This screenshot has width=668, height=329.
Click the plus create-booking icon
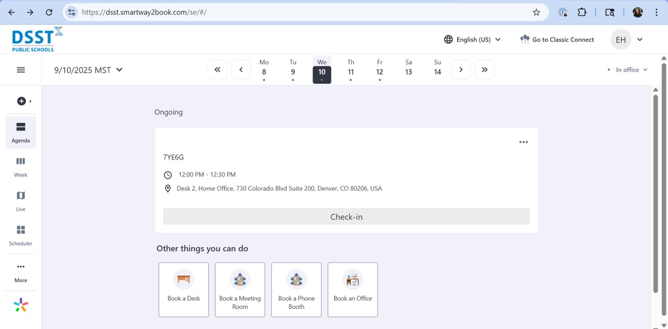[21, 101]
